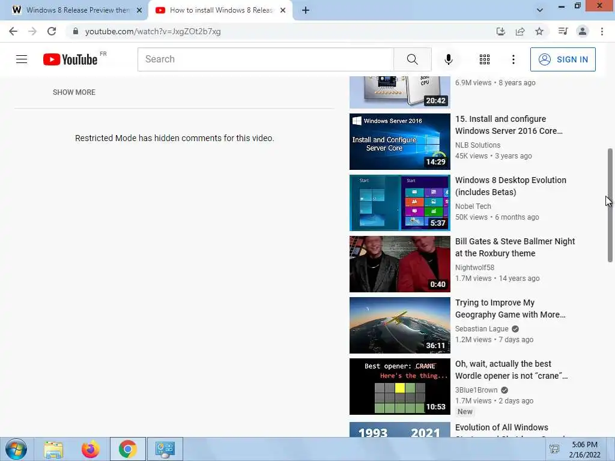Click the 'New' badge on Wordle video
Image resolution: width=615 pixels, height=461 pixels.
point(465,412)
